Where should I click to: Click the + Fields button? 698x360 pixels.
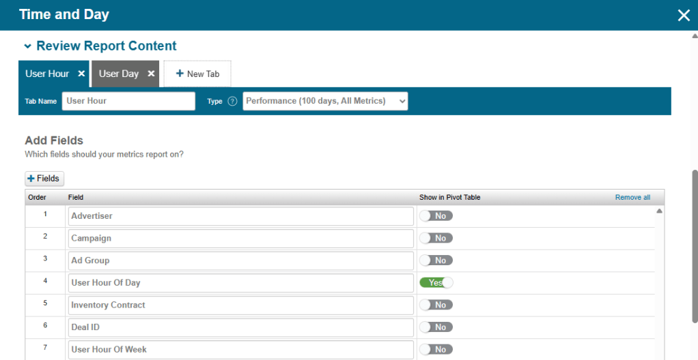[44, 179]
